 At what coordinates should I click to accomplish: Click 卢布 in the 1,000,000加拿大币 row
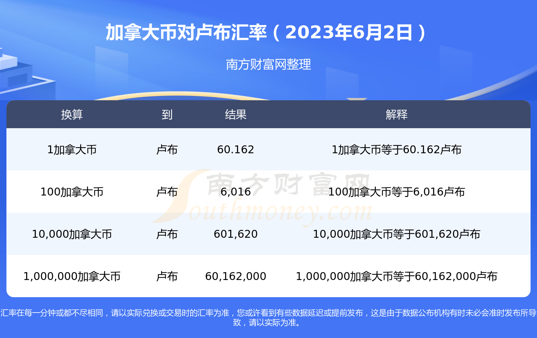coord(167,276)
